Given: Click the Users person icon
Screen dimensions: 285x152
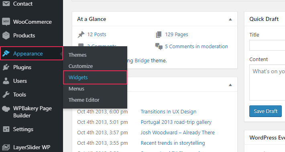Looking at the screenshot, I should (x=6, y=81).
